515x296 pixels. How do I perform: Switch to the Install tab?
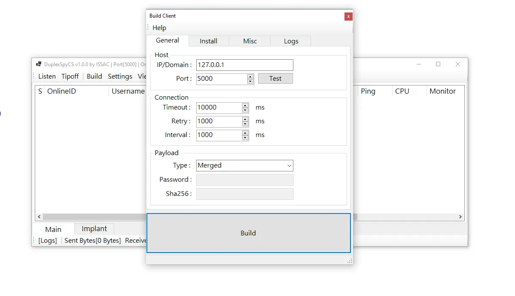[209, 41]
